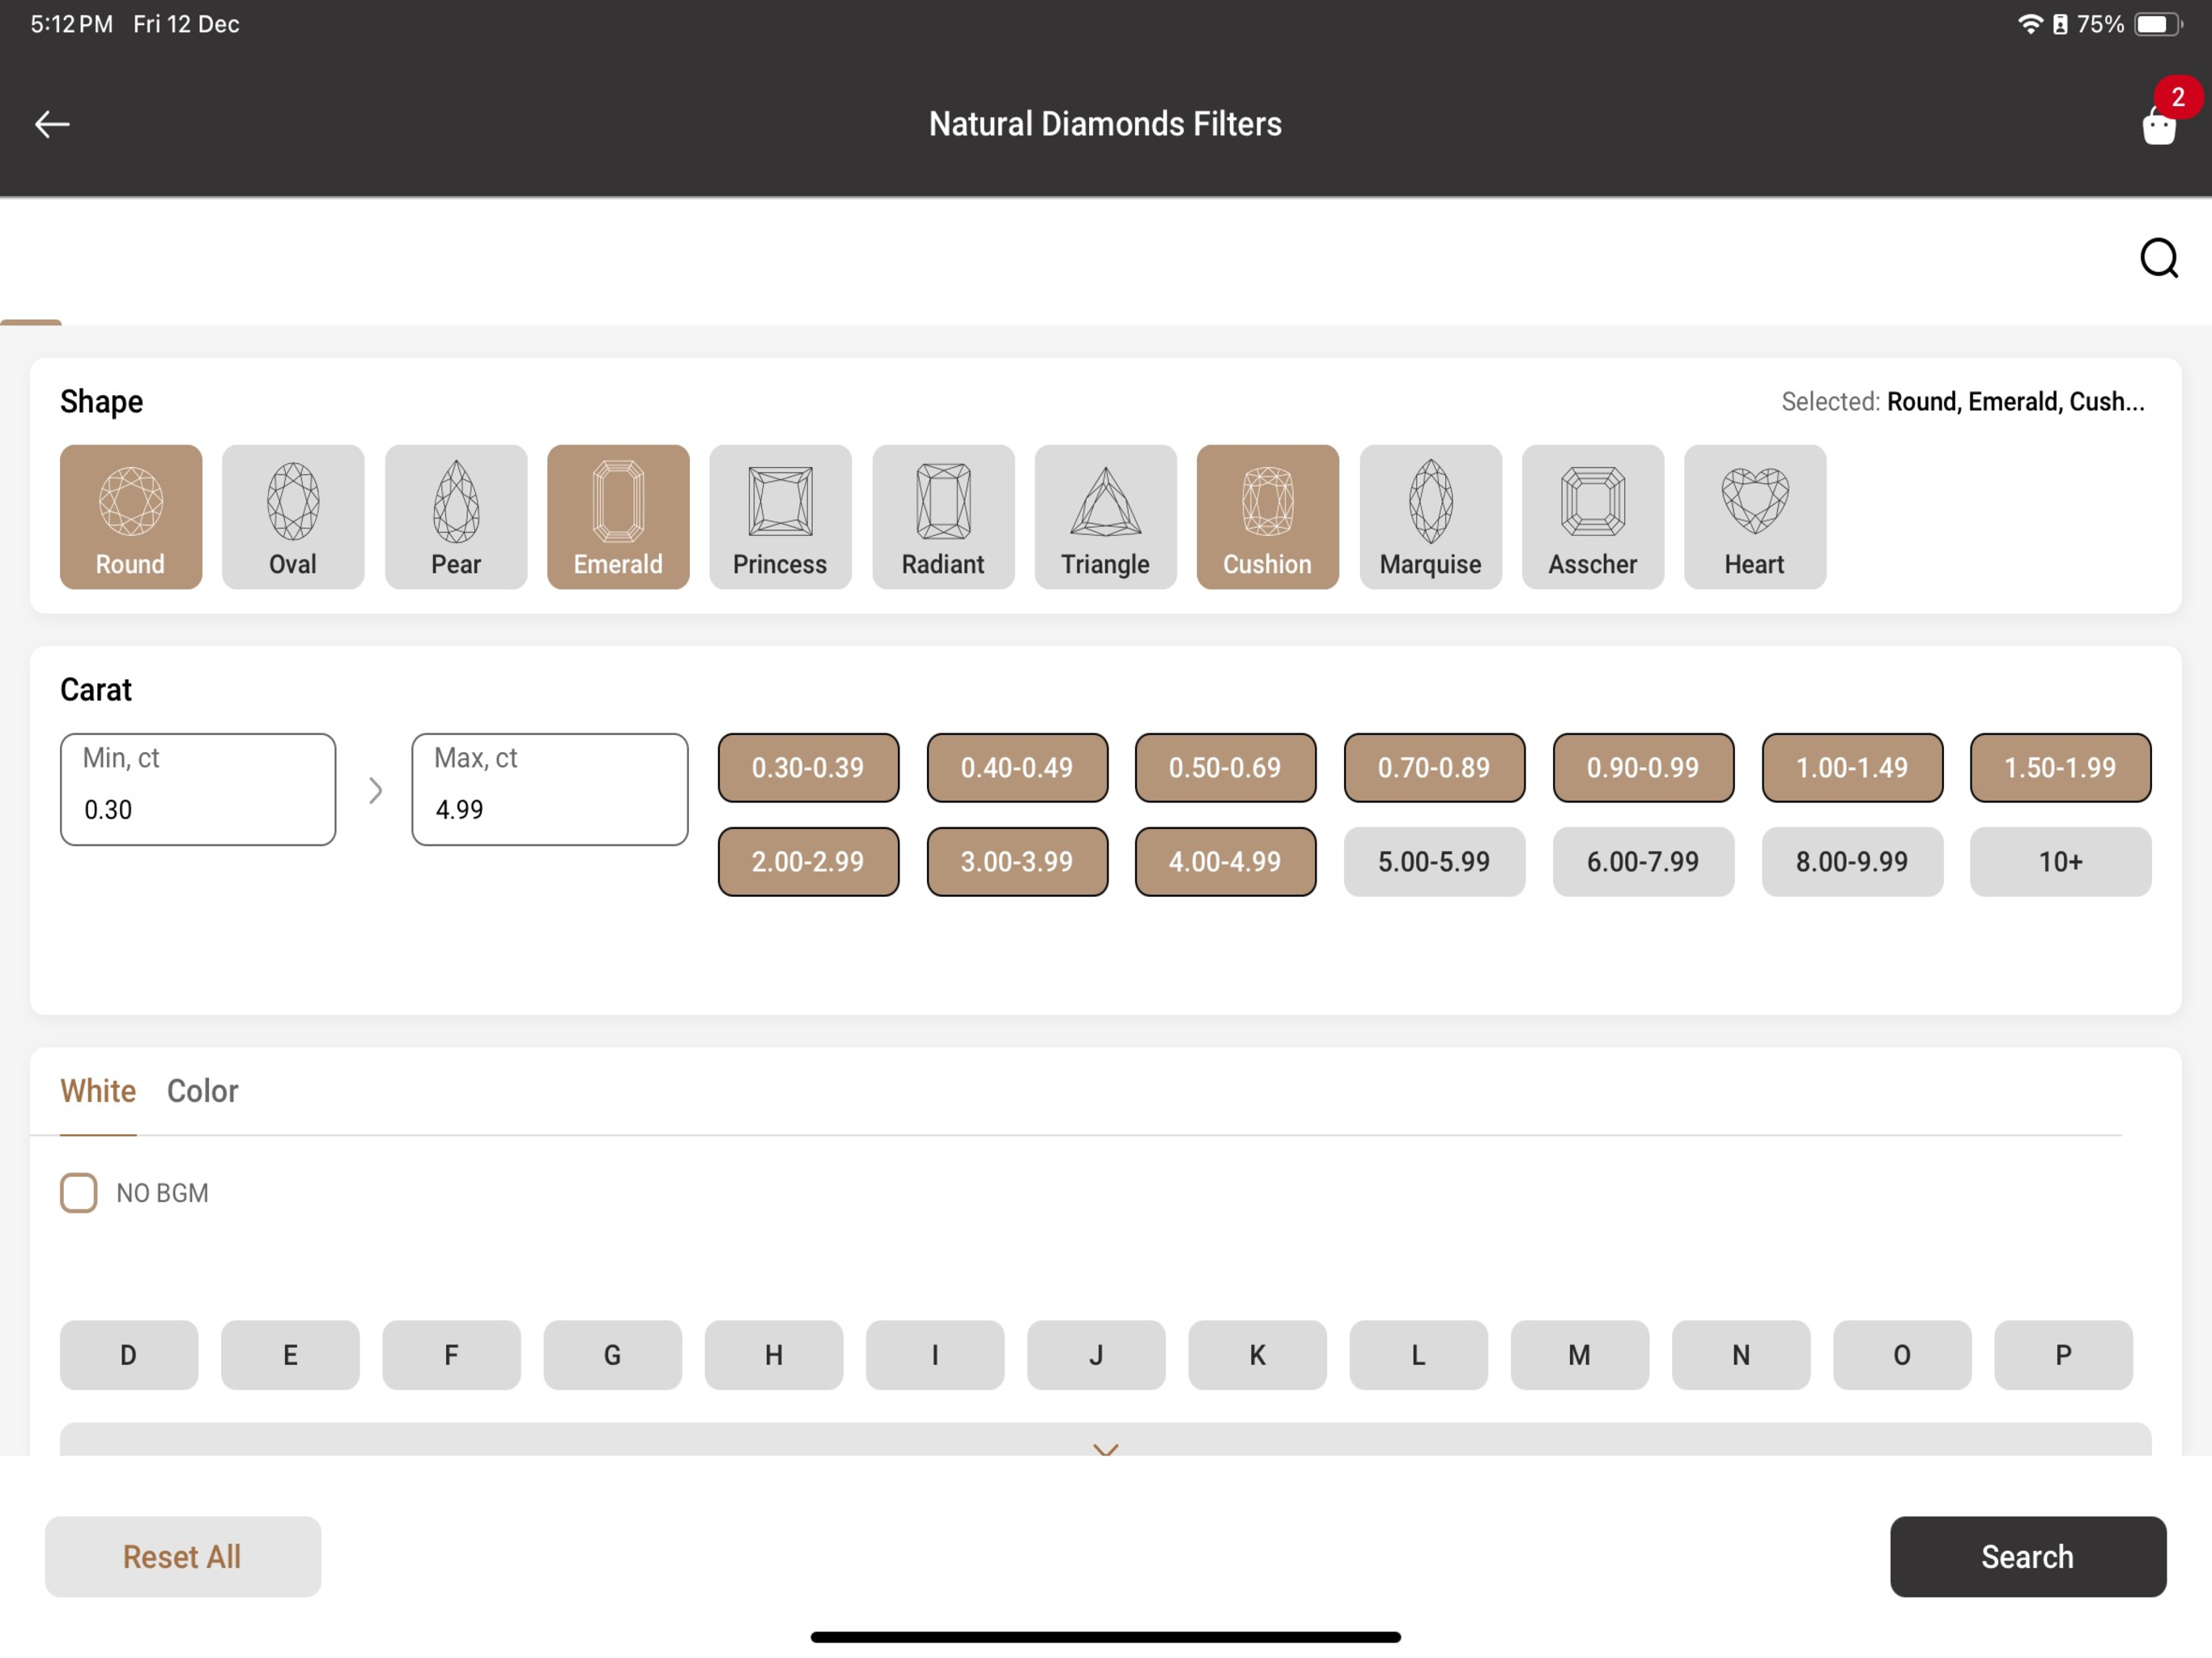Select color grade P
Image resolution: width=2212 pixels, height=1658 pixels.
(x=2063, y=1354)
